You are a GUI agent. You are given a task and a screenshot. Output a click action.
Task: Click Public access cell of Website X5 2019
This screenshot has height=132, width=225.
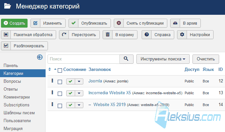(x=189, y=105)
